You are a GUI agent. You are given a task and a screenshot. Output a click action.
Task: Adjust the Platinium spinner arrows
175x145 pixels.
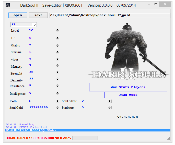tap(110, 108)
